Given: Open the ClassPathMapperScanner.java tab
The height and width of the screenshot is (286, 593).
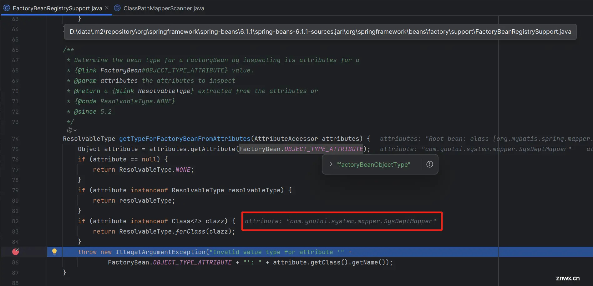Looking at the screenshot, I should [x=164, y=8].
